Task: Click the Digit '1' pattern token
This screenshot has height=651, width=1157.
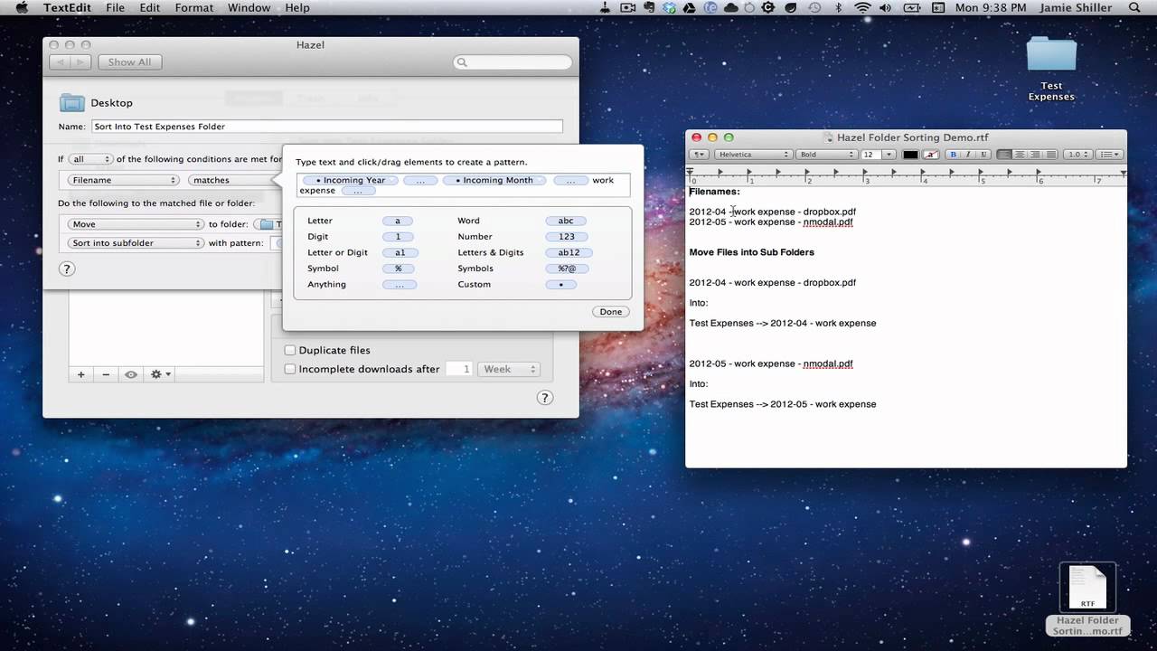Action: point(398,237)
